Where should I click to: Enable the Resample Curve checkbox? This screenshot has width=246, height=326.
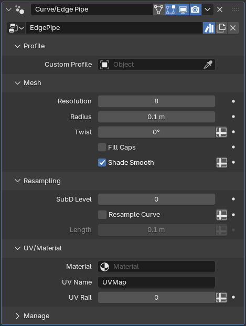point(102,215)
